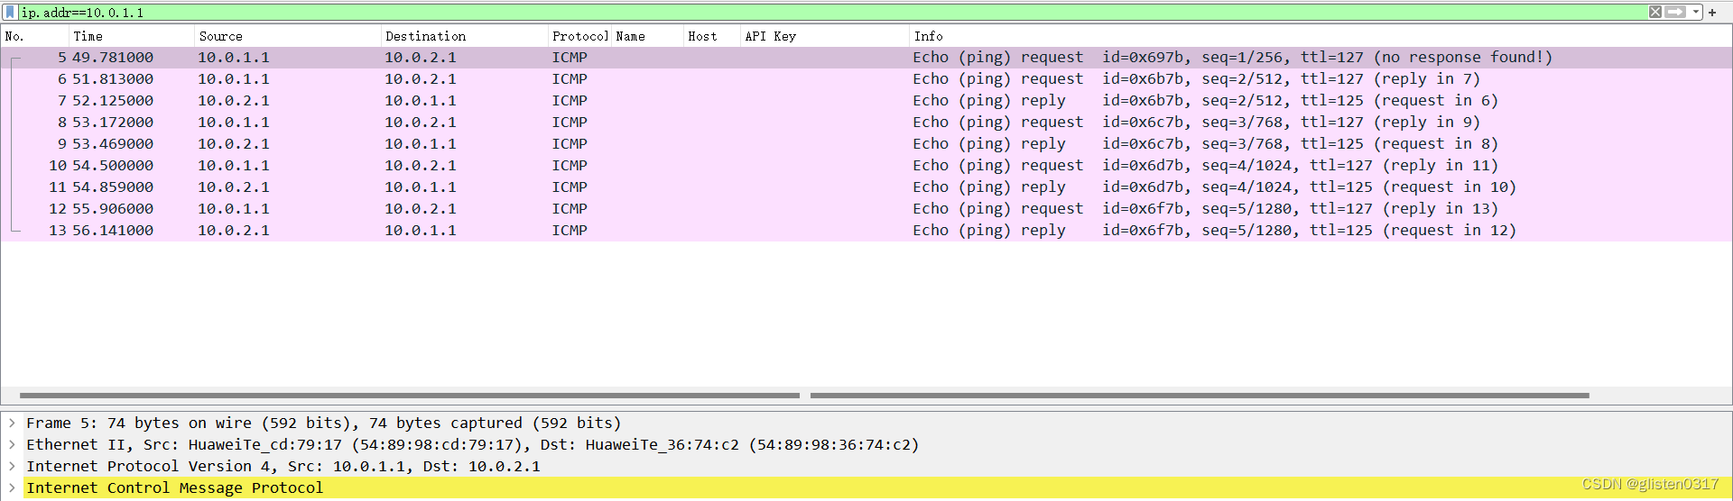This screenshot has height=501, width=1733.
Task: Select packet 6 at time 51.813000
Action: 866,79
